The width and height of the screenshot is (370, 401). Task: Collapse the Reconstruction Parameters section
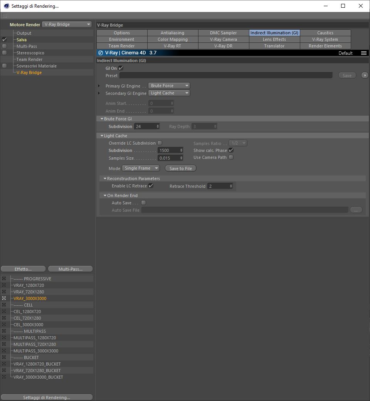tap(105, 179)
